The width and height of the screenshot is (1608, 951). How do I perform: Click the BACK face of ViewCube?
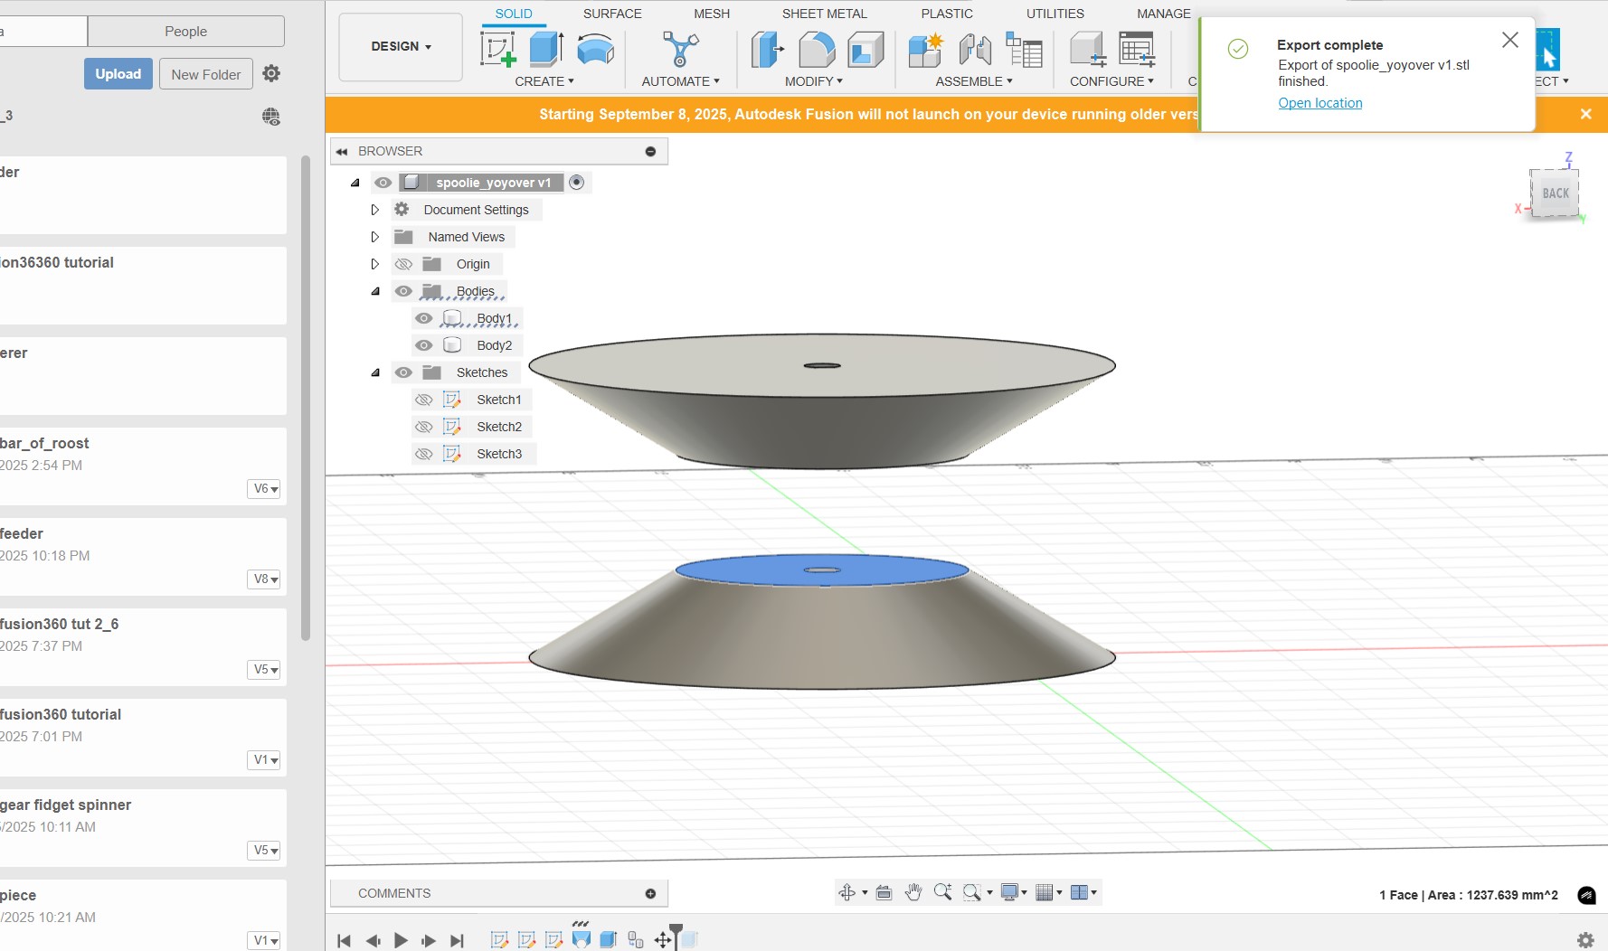pos(1555,193)
